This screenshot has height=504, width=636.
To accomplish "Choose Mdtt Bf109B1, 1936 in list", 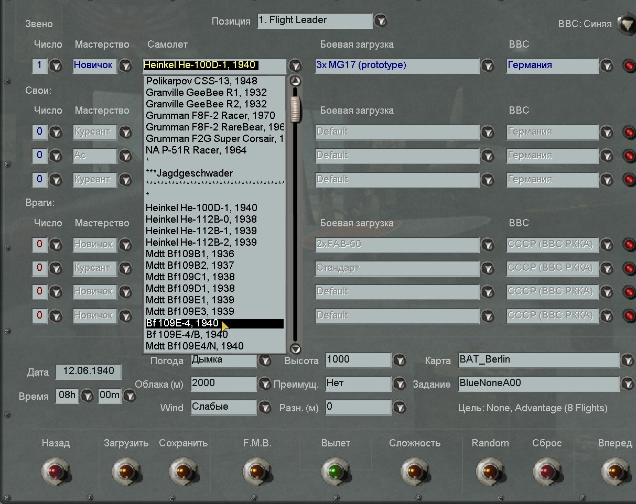I will (214, 254).
